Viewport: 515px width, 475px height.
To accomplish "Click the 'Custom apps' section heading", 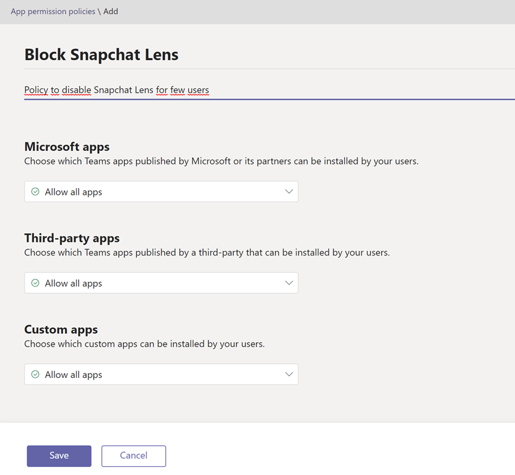I will pyautogui.click(x=61, y=330).
